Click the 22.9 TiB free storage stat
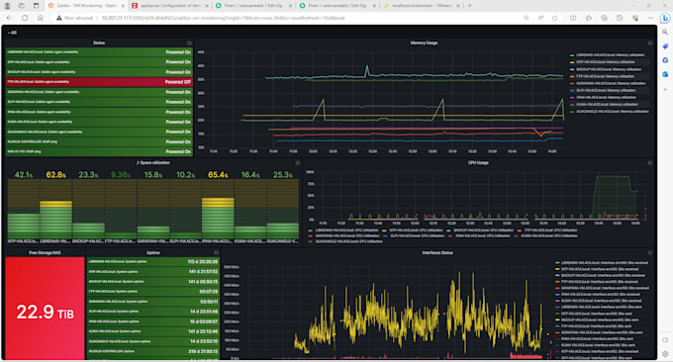The height and width of the screenshot is (362, 673). 45,313
